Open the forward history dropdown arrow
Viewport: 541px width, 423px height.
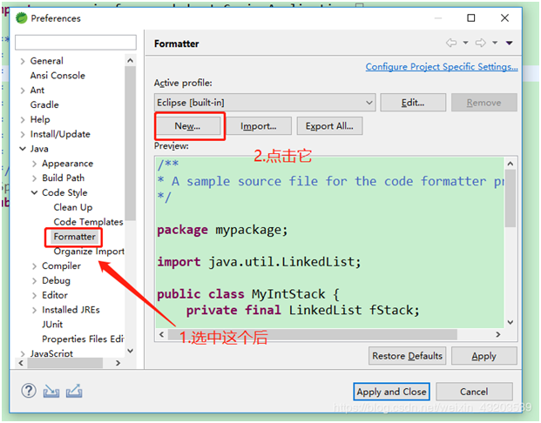click(x=495, y=43)
